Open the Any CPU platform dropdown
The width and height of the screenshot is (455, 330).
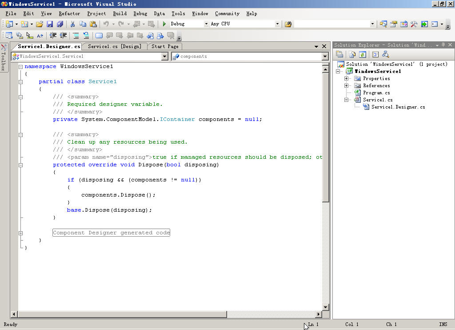pos(277,24)
